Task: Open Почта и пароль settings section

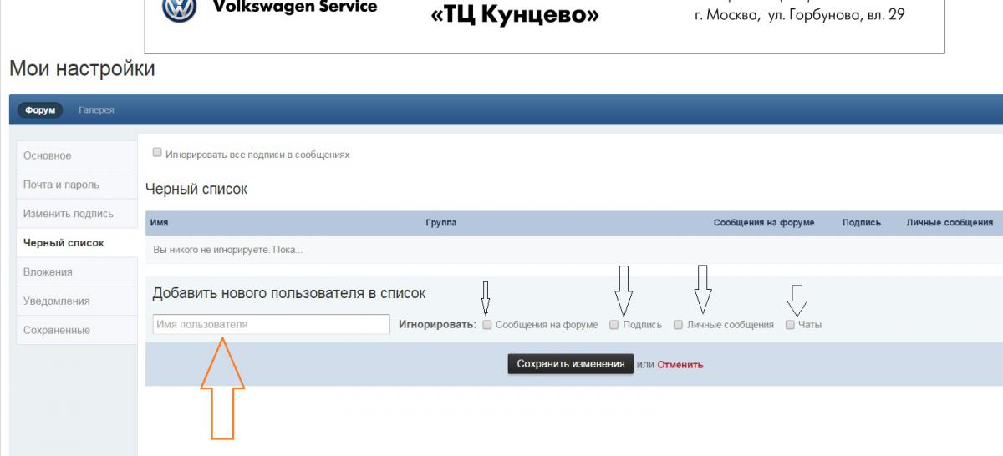Action: coord(76,185)
